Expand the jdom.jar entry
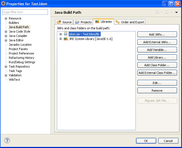 tap(60, 34)
